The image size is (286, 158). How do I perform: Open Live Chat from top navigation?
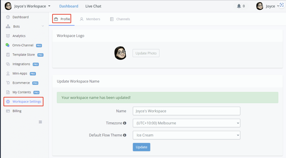coord(93,6)
